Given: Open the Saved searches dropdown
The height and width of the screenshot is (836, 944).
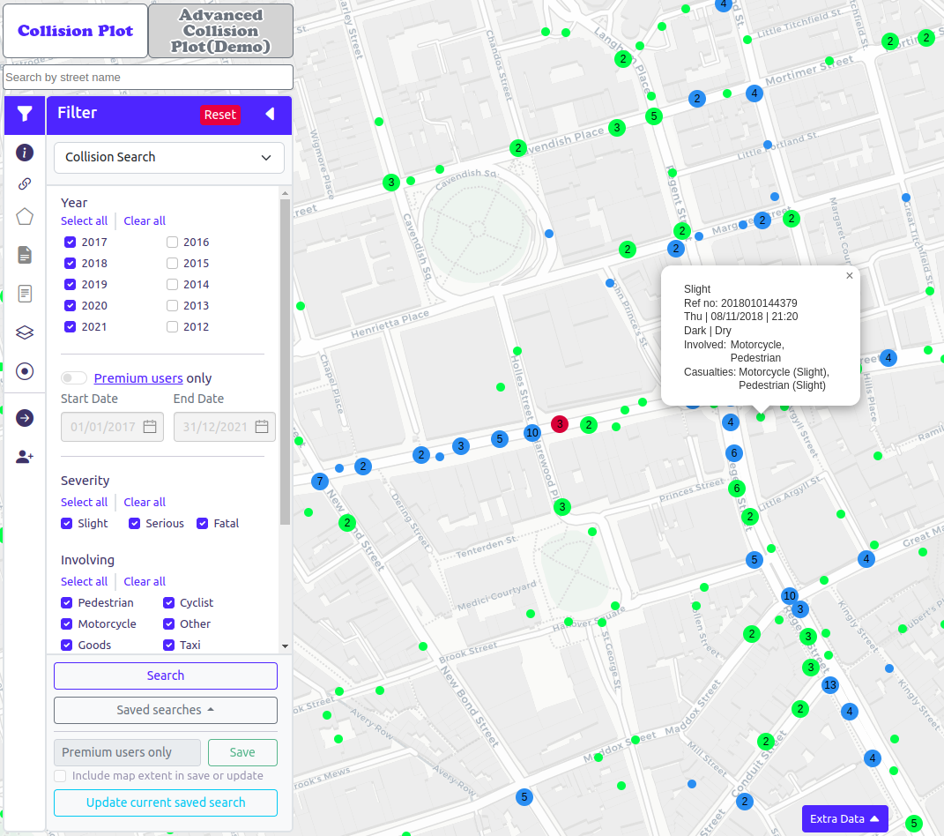Looking at the screenshot, I should tap(166, 710).
